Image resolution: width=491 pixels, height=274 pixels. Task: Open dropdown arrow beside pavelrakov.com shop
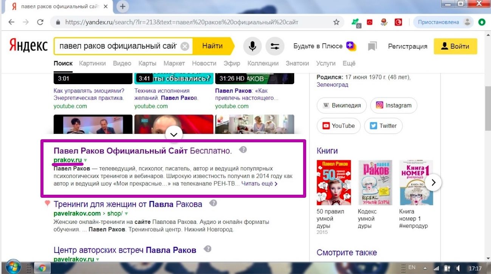pyautogui.click(x=125, y=213)
